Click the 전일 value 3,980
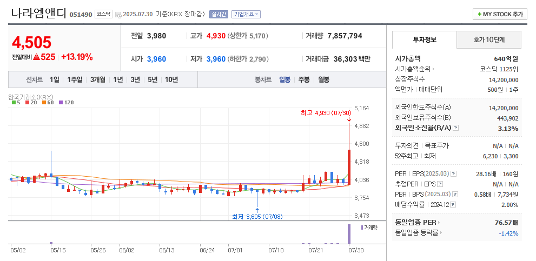Screen dimensions: 536x261 156,36
